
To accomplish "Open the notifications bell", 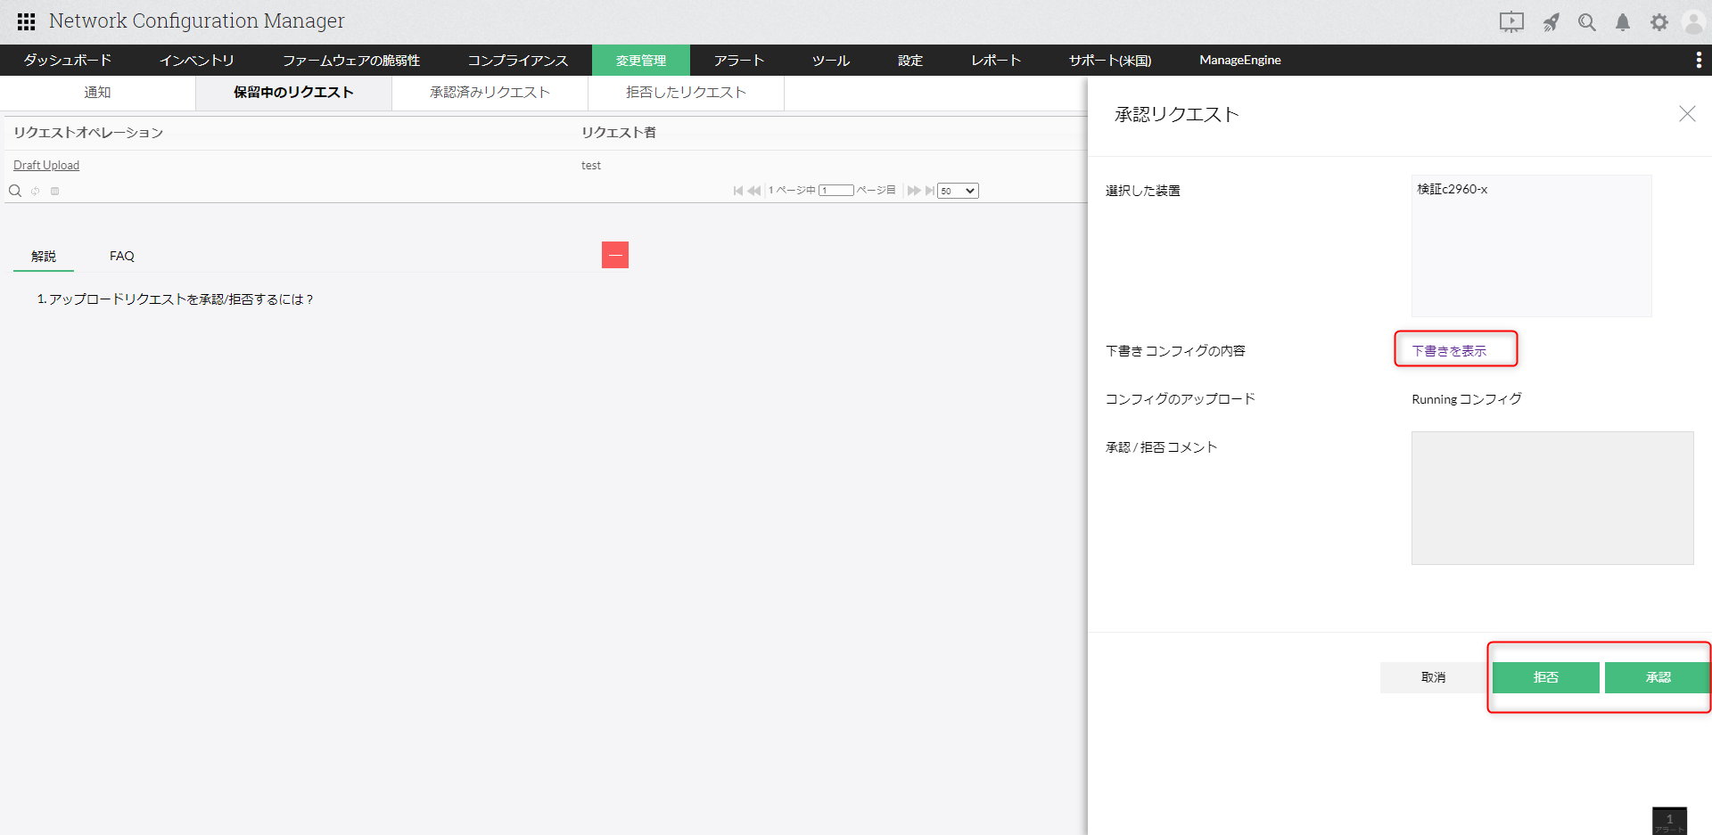I will coord(1623,22).
